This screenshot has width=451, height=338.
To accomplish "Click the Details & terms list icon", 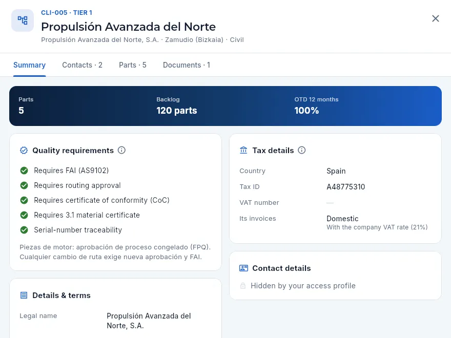I will point(24,295).
